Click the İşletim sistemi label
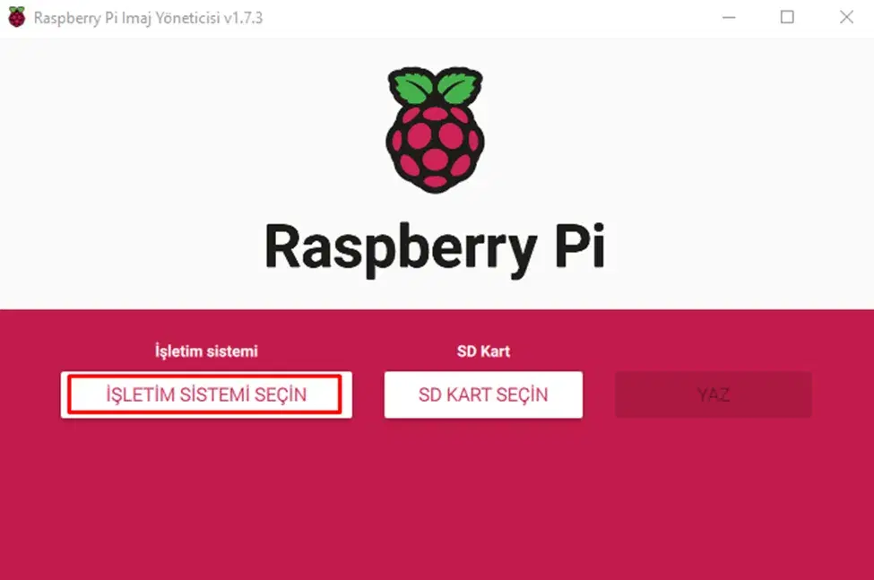Image resolution: width=874 pixels, height=580 pixels. tap(206, 351)
